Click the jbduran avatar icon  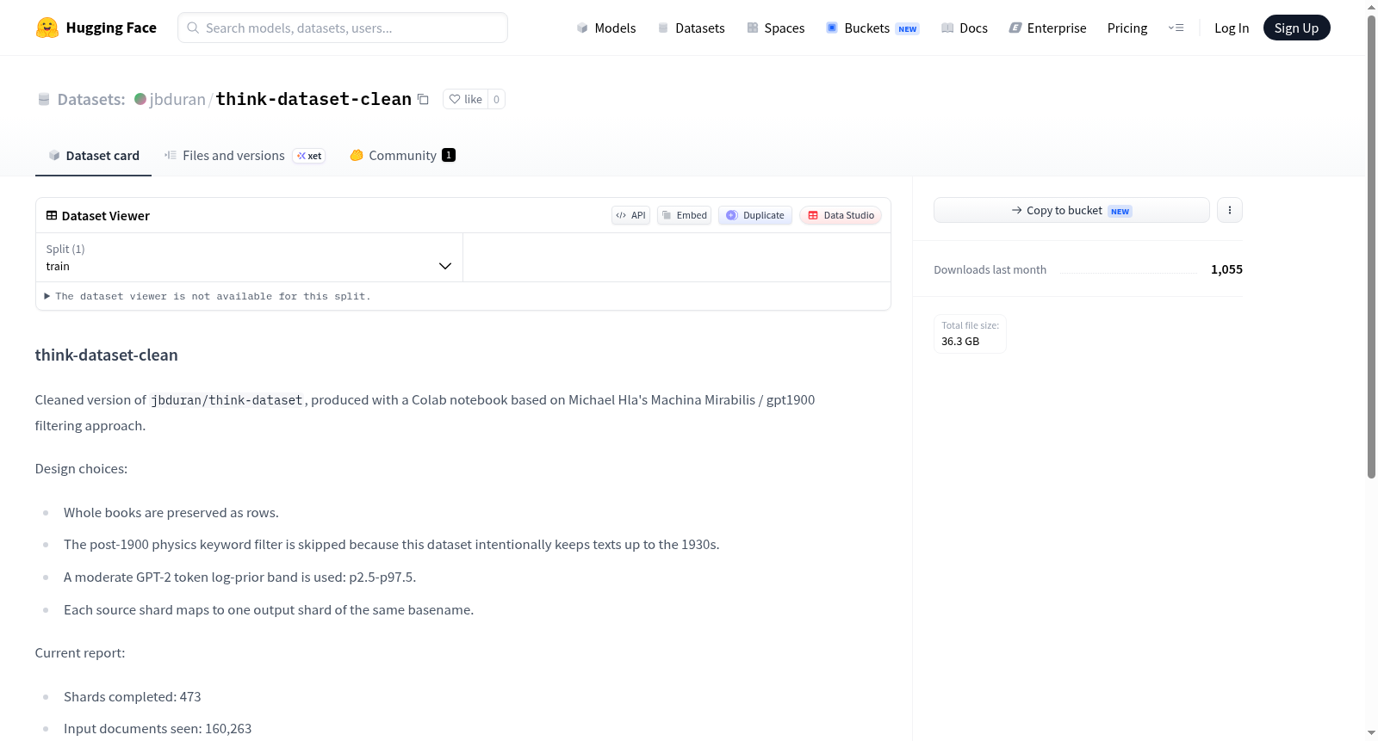click(x=140, y=99)
